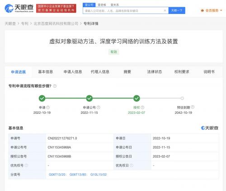Click the help icon next to 申请公布
Viewport: 226px width, 191px height.
[99, 107]
